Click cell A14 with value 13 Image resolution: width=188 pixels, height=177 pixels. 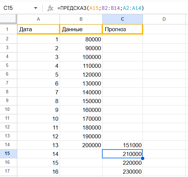(x=38, y=145)
